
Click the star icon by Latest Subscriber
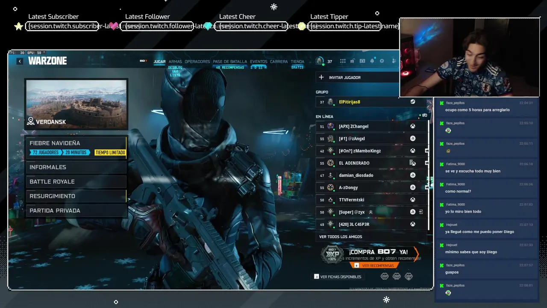tap(18, 27)
